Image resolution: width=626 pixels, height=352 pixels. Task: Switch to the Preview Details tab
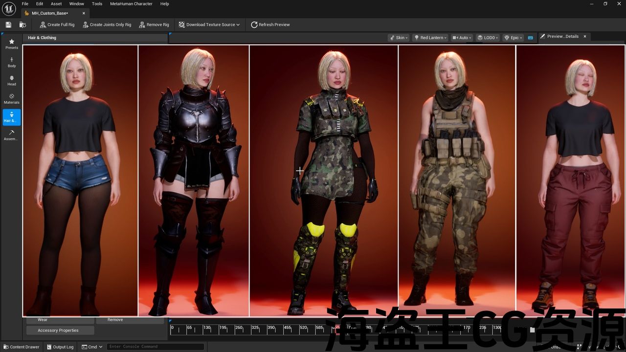[x=562, y=37]
